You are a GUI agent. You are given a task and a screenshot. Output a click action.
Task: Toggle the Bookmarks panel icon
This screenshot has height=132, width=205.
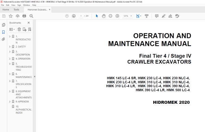[3, 32]
